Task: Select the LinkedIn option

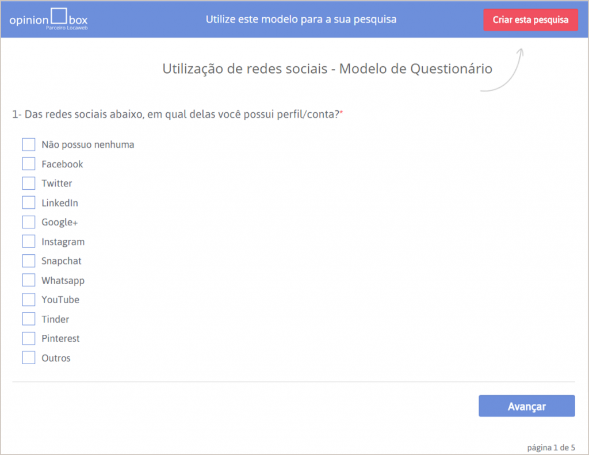Action: click(x=28, y=202)
